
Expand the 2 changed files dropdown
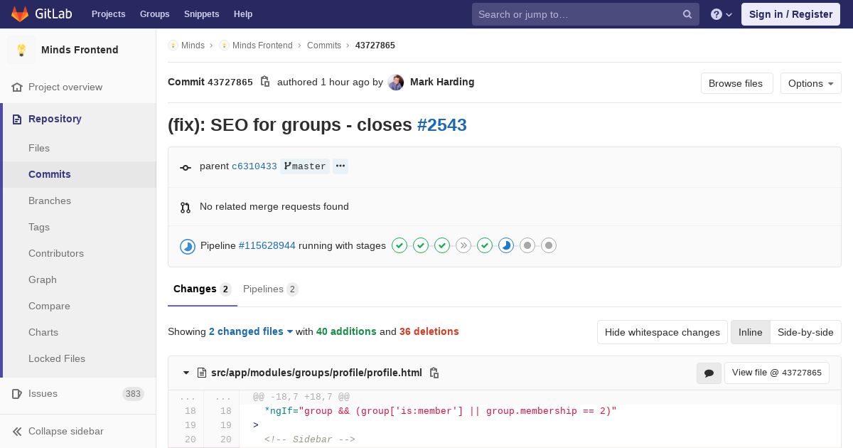pyautogui.click(x=251, y=331)
